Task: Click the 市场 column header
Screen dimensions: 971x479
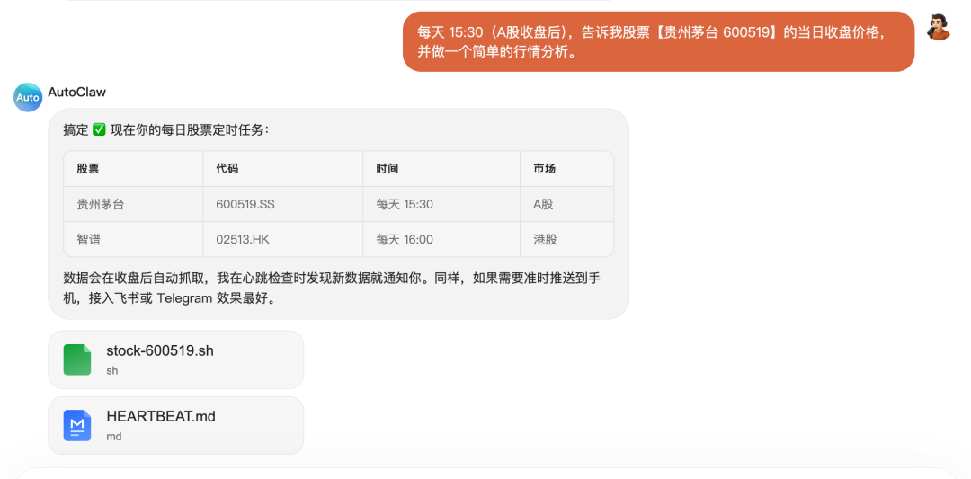Action: tap(545, 169)
